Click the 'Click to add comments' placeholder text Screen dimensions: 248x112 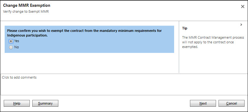click(19, 77)
